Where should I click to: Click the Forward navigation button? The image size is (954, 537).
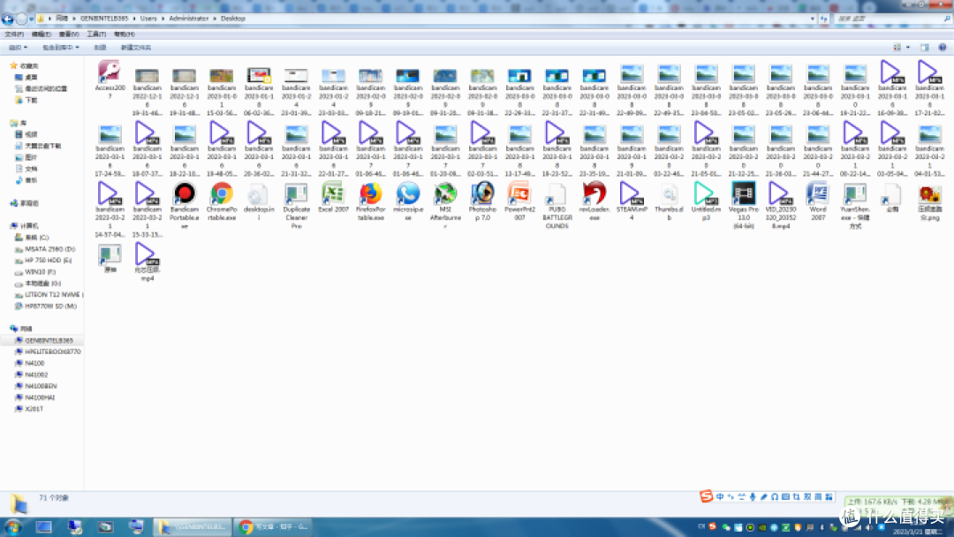click(x=21, y=19)
